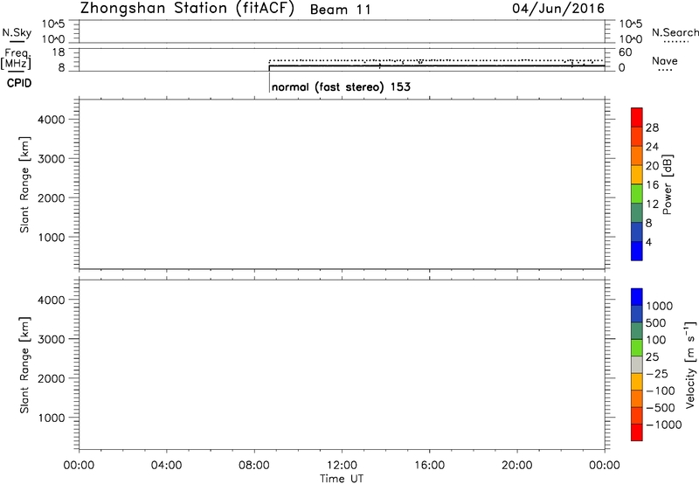Click the '04:00' time axis label
Viewport: 699px width, 484px height.
tap(166, 466)
